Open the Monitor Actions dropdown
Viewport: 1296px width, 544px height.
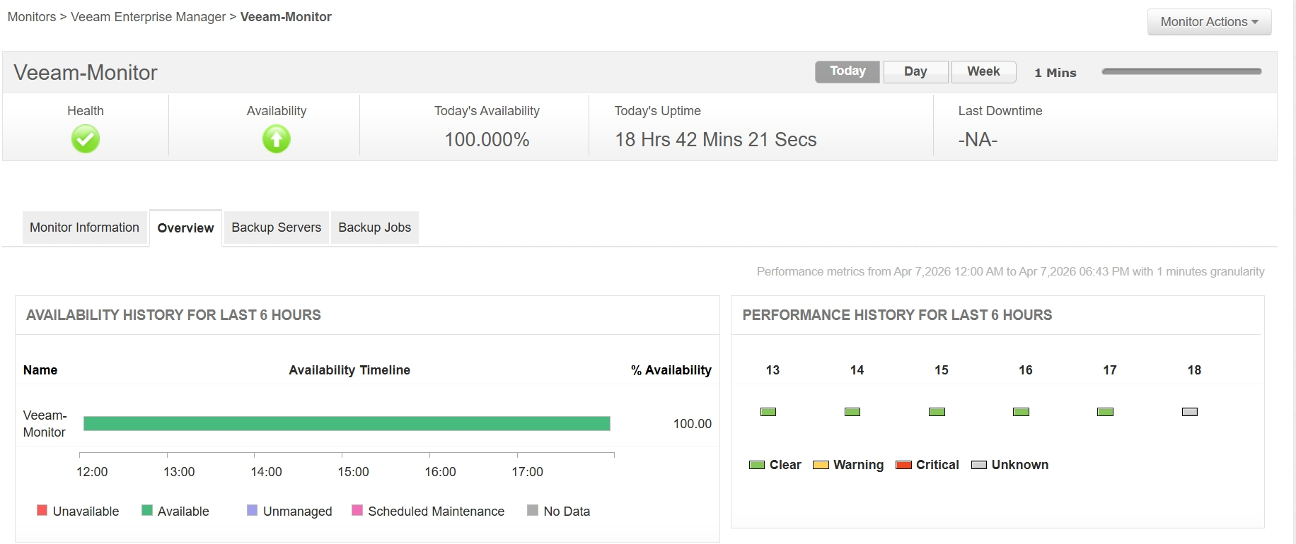pos(1209,22)
